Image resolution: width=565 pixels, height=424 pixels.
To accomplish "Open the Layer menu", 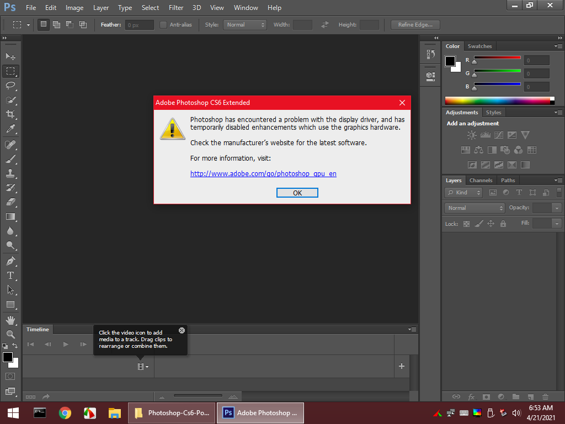I will pos(100,8).
